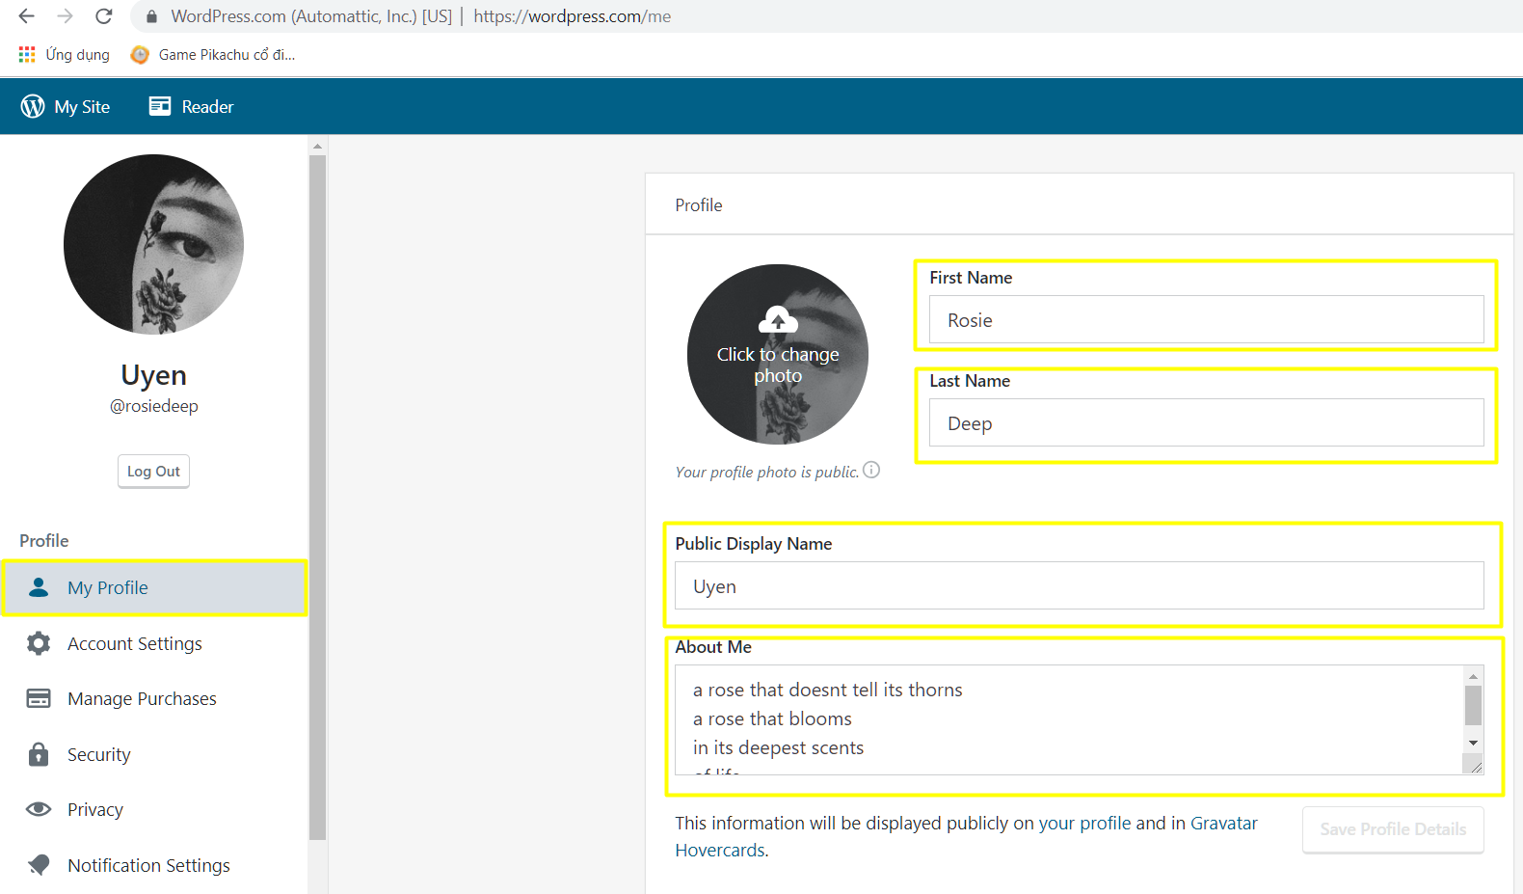Image resolution: width=1523 pixels, height=894 pixels.
Task: Open the Game Pikachu bookmark
Action: tap(213, 55)
